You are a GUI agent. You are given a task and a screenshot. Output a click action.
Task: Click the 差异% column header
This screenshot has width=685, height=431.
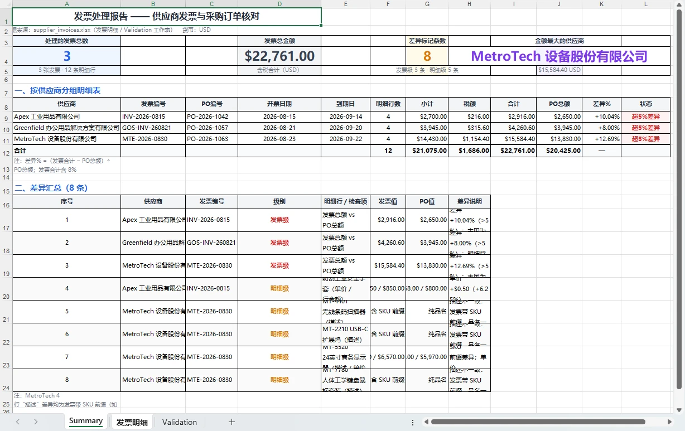coord(601,104)
